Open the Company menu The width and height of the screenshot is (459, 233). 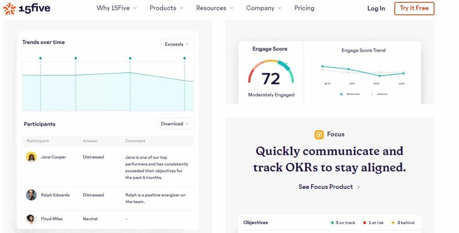[264, 8]
